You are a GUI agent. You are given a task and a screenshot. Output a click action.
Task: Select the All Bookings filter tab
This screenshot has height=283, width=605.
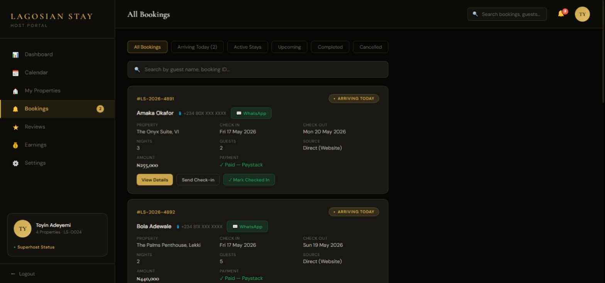[147, 47]
